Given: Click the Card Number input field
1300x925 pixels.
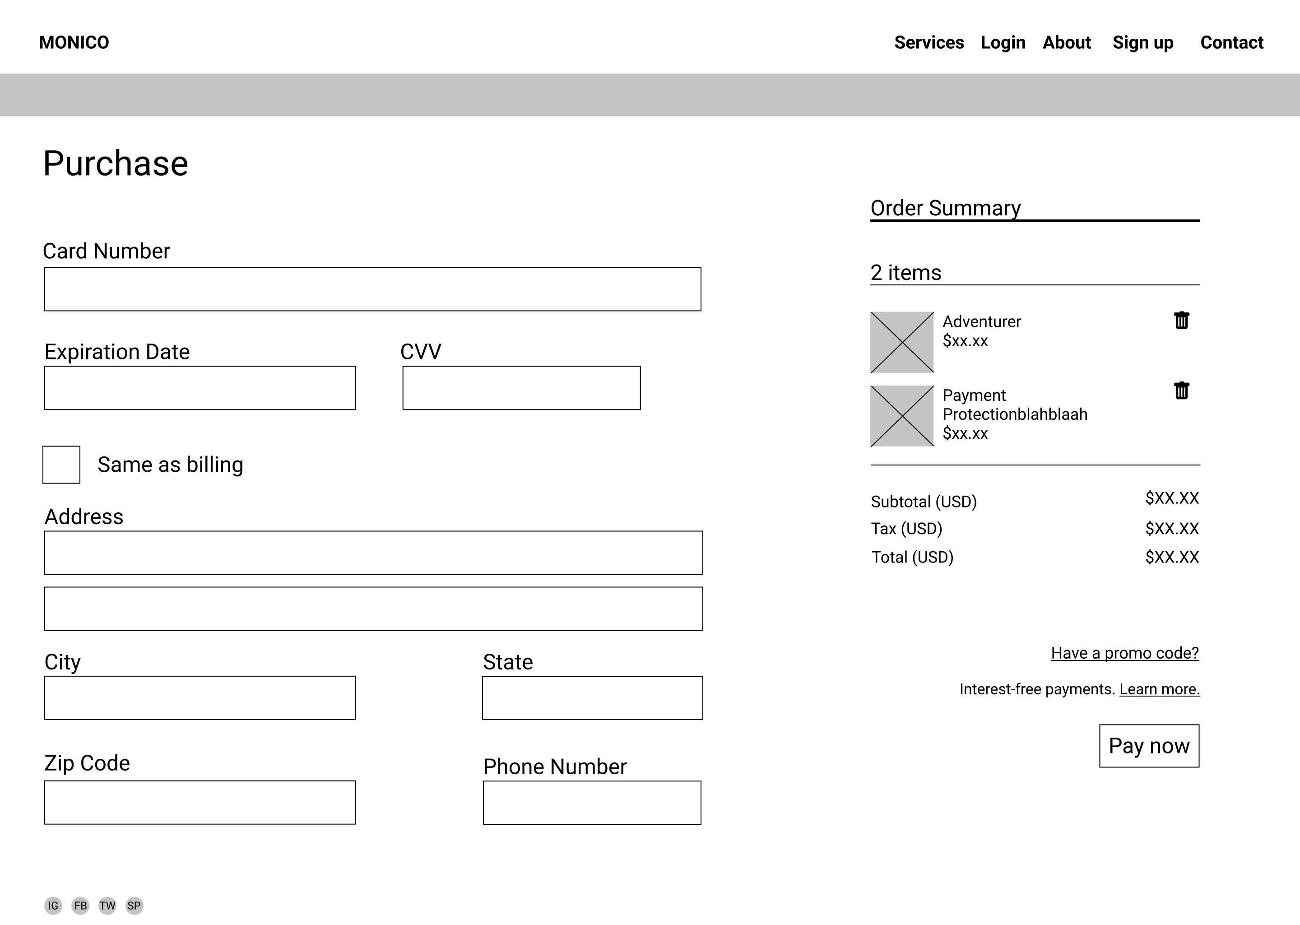Looking at the screenshot, I should click(x=372, y=289).
